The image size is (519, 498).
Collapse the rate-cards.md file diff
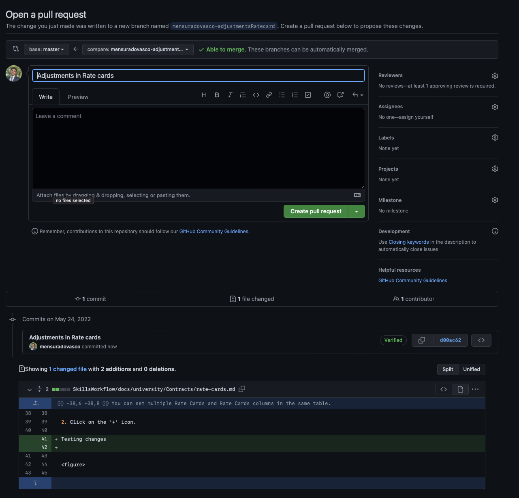[x=30, y=390]
